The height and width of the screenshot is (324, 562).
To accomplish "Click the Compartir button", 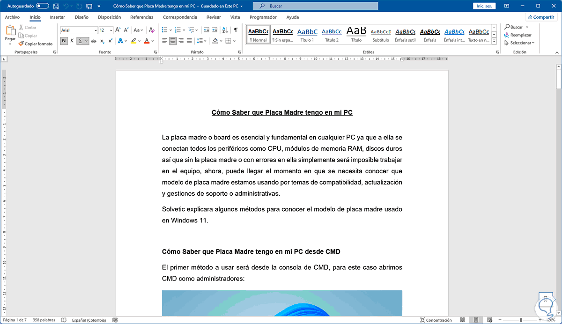I will [x=541, y=17].
